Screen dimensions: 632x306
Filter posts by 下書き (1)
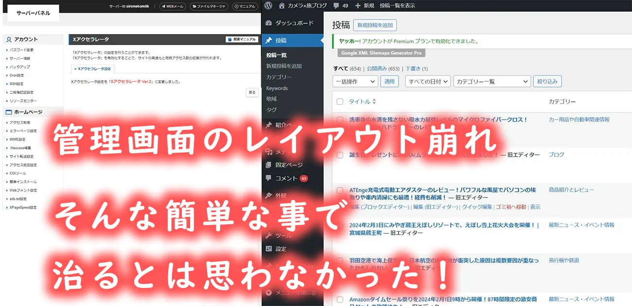pos(417,69)
